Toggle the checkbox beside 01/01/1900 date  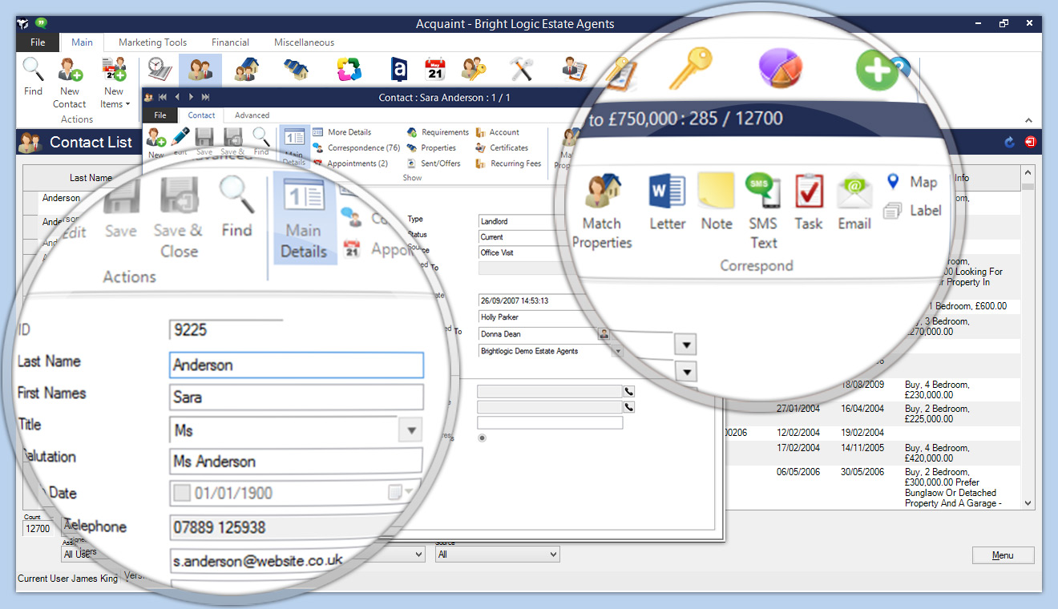coord(182,492)
